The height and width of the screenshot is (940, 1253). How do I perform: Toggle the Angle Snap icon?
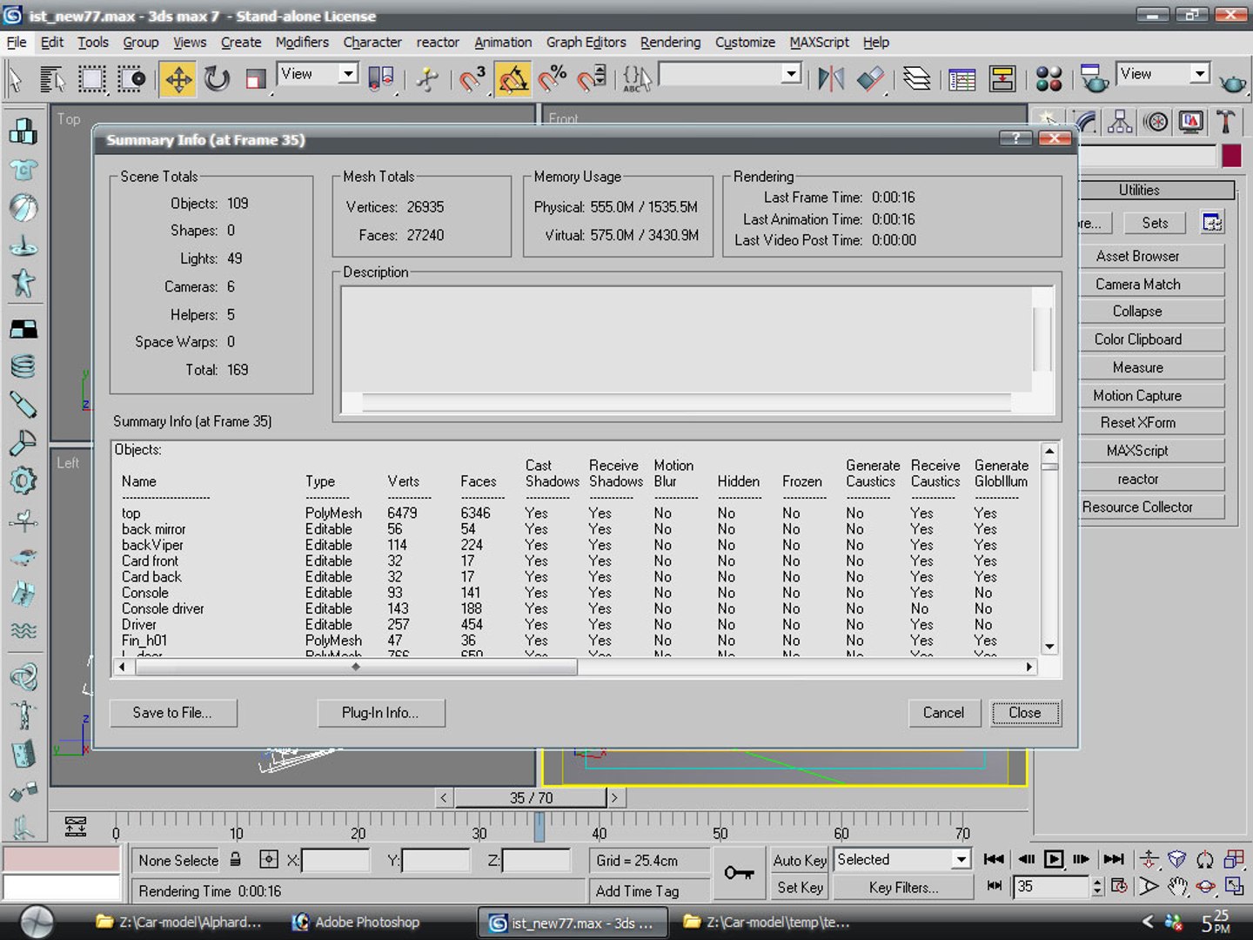[x=513, y=80]
